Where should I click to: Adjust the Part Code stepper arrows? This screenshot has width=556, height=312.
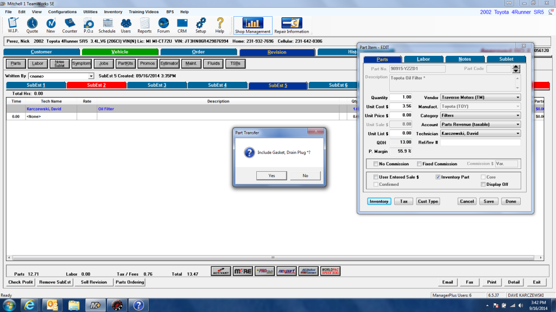point(516,69)
